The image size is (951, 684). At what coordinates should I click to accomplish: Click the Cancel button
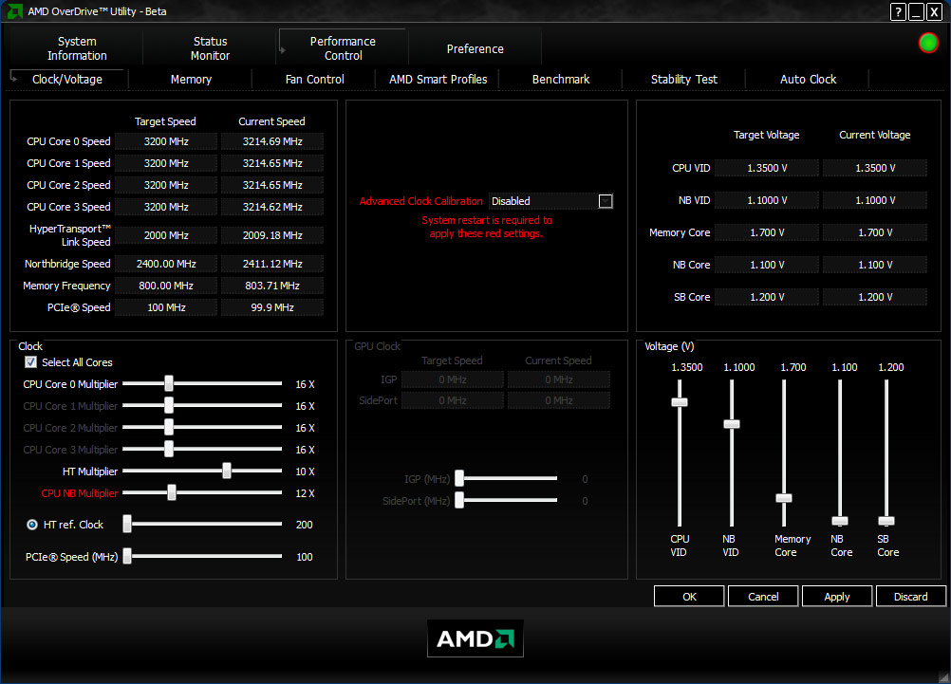[763, 597]
